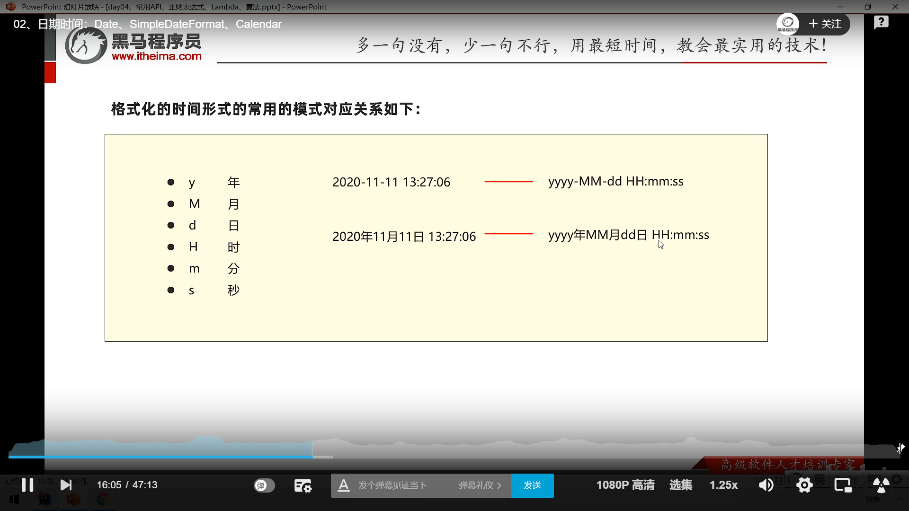Mute the volume speaker icon
Viewport: 909px width, 511px height.
tap(766, 485)
